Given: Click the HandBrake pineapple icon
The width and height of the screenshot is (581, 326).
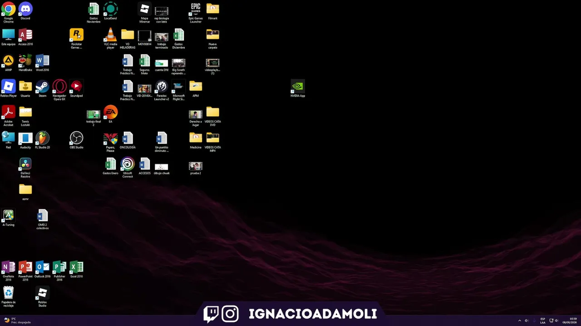Looking at the screenshot, I should point(25,61).
